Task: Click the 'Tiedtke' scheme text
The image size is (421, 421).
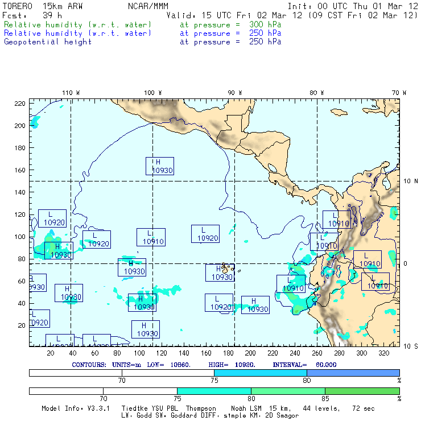Action: click(134, 408)
